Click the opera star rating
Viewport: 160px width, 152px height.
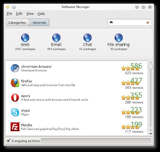[x=130, y=97]
